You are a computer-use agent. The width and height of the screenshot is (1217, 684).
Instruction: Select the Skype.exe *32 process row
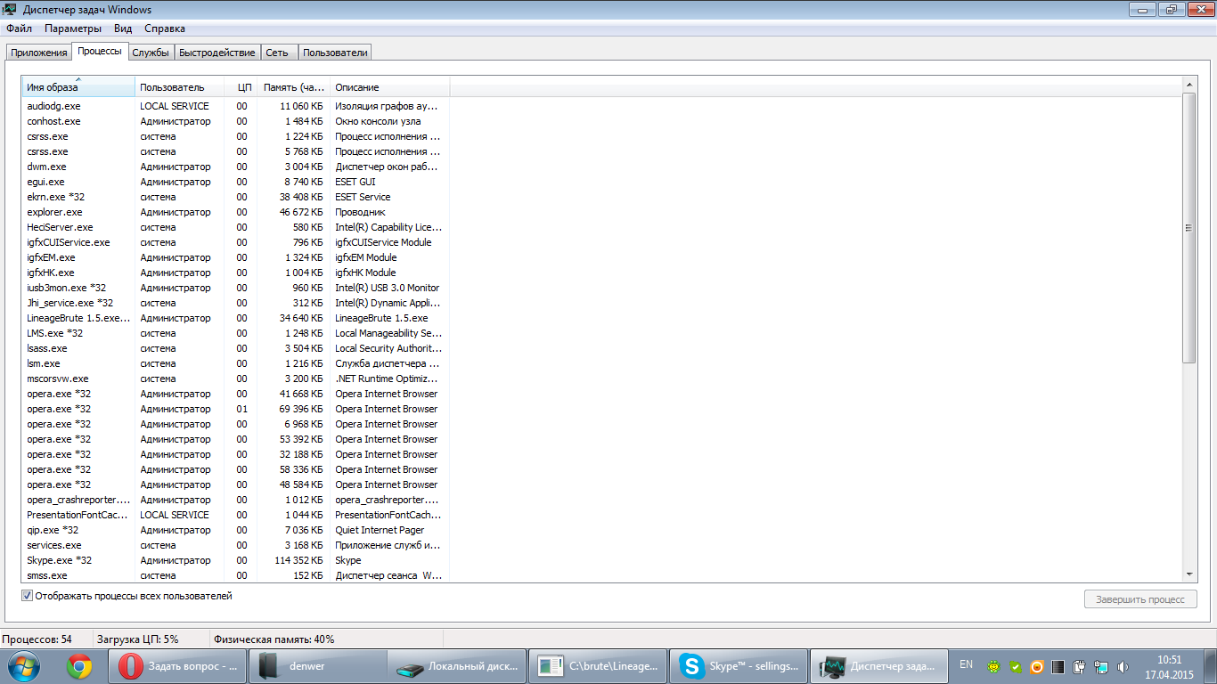[236, 560]
